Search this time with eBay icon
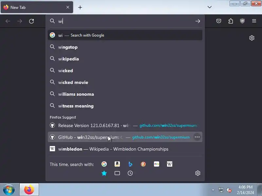The width and height of the screenshot is (262, 196). coord(157,164)
